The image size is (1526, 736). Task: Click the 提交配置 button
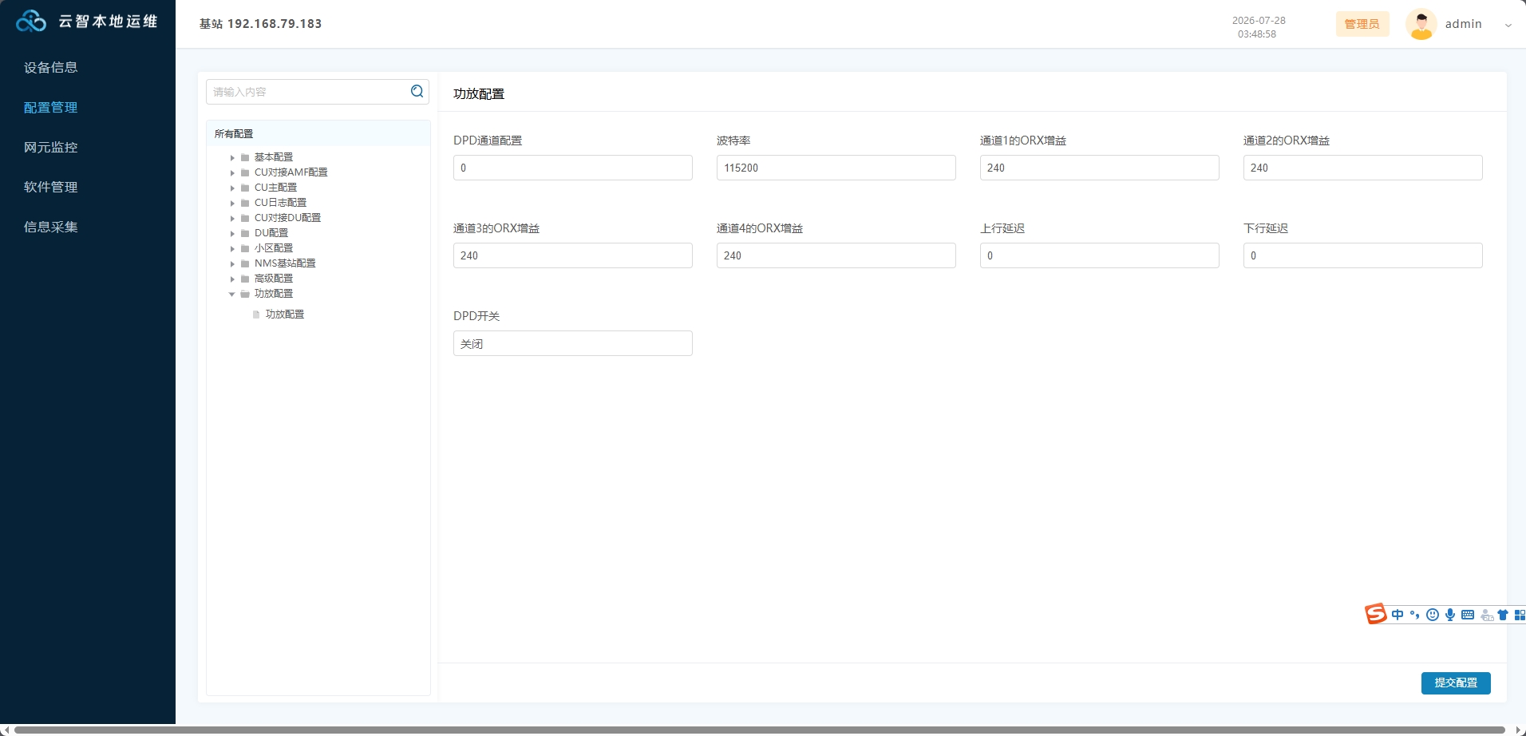coord(1456,683)
